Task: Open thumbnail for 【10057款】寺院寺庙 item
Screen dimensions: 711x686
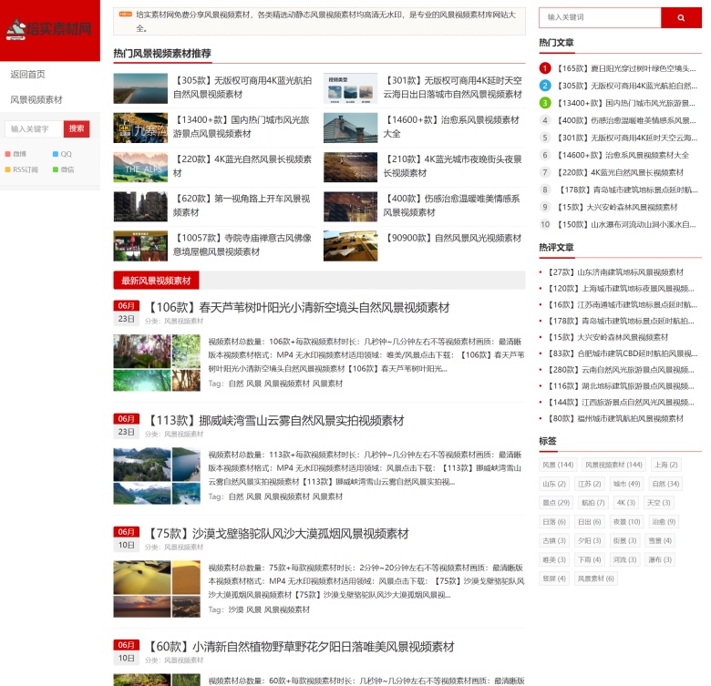Action: [x=140, y=246]
